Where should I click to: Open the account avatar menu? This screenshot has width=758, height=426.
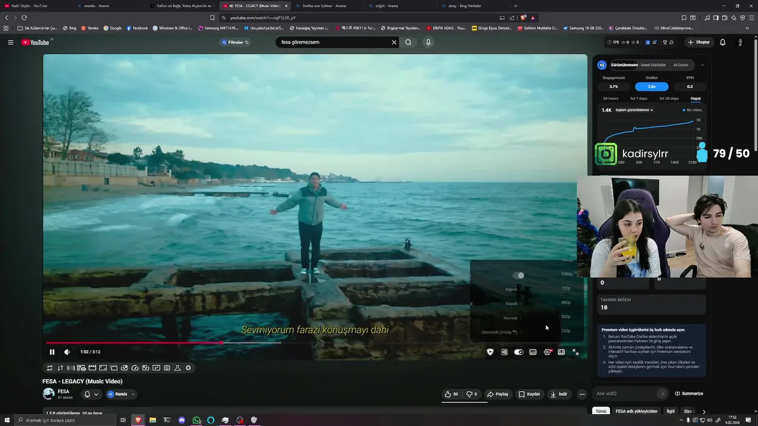pos(740,43)
